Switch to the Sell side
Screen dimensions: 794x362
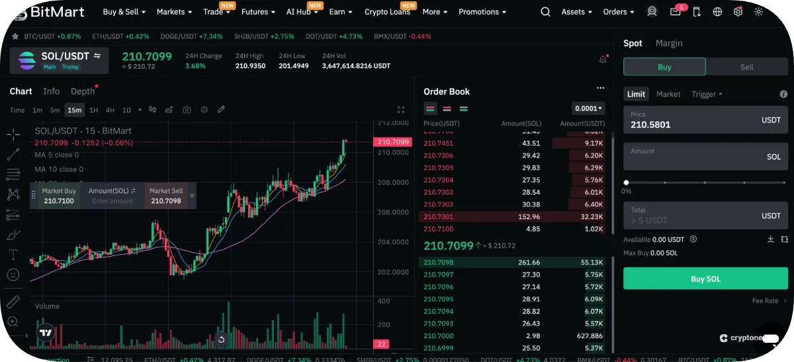746,67
